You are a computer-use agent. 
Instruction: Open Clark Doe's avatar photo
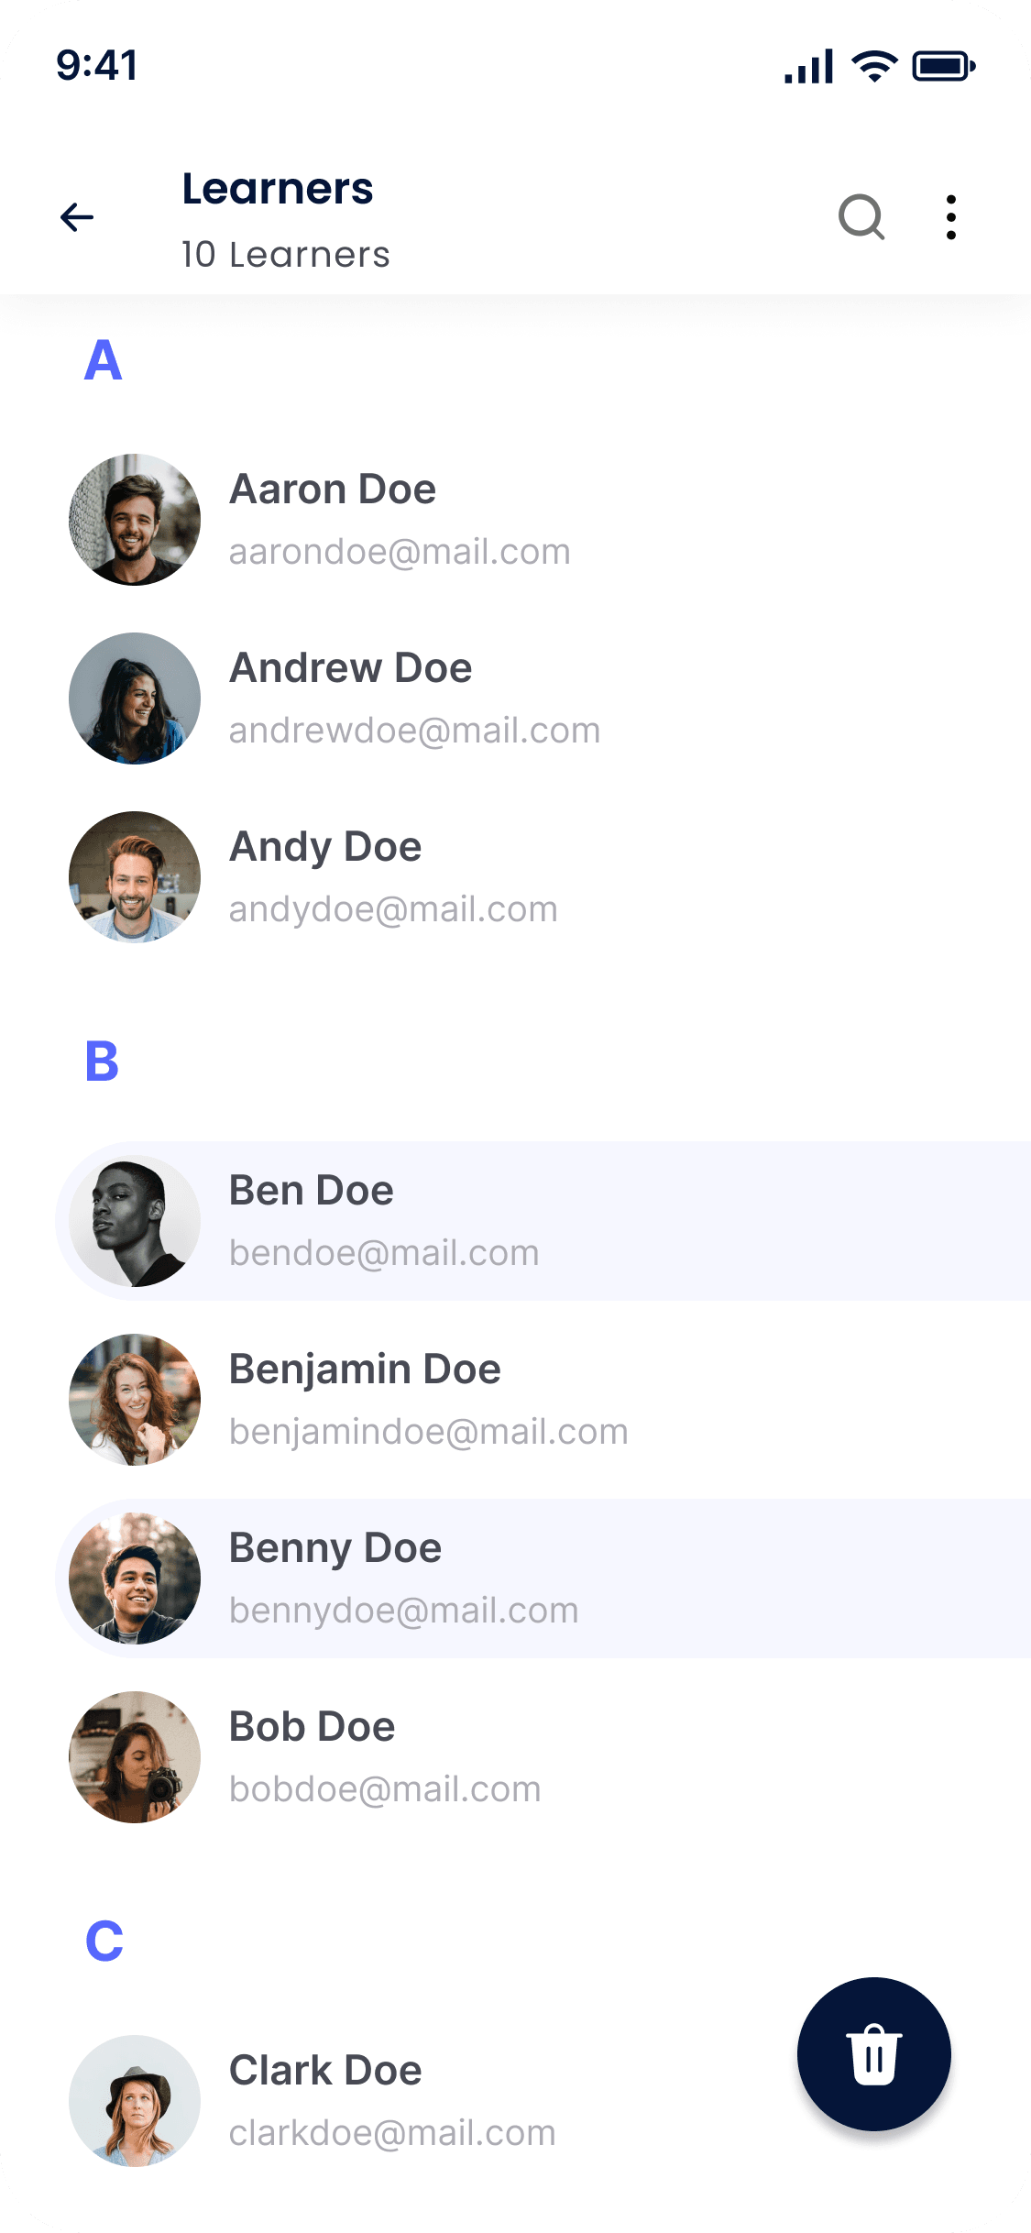[135, 2101]
